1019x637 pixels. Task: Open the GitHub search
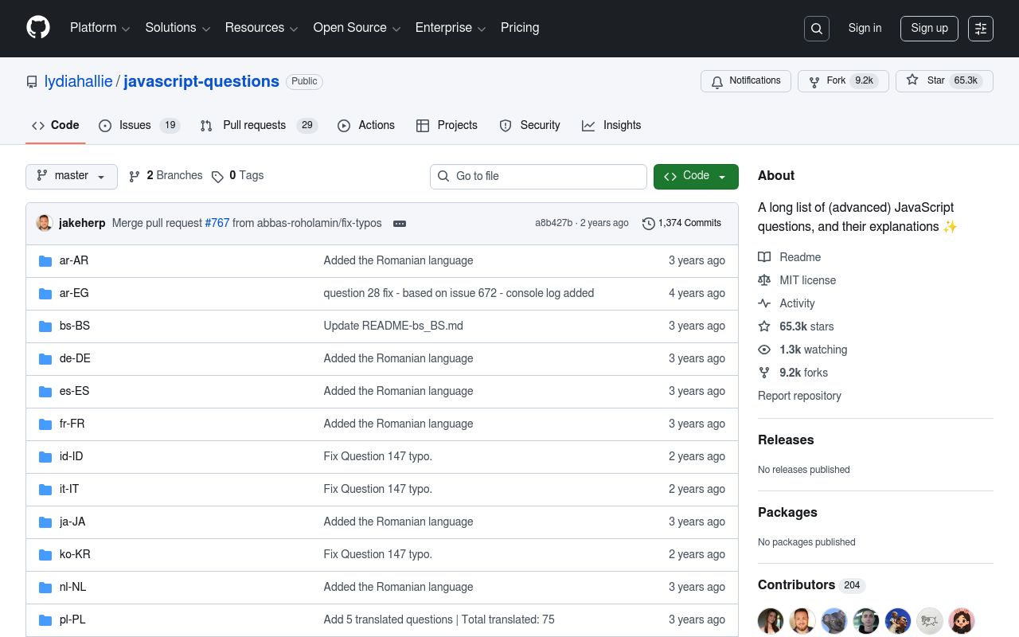click(816, 29)
